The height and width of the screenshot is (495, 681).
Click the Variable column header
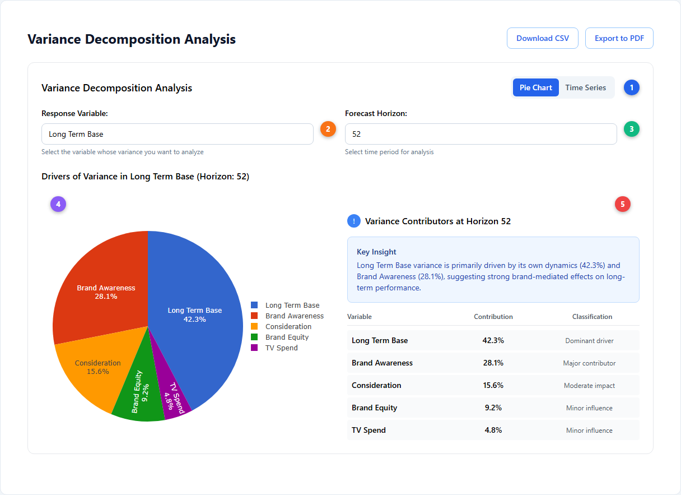(x=360, y=317)
